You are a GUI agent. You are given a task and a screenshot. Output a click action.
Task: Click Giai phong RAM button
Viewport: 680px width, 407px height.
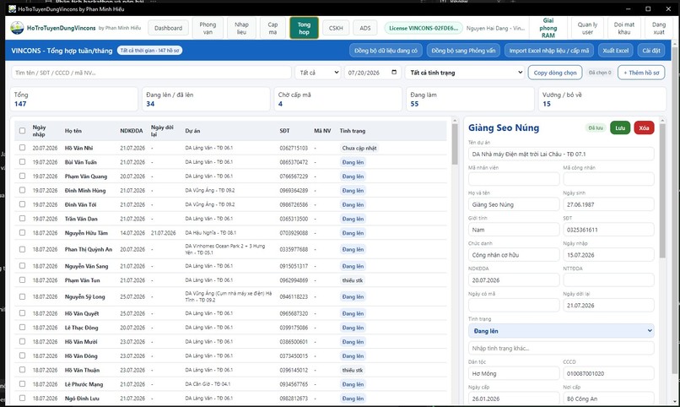pyautogui.click(x=548, y=28)
